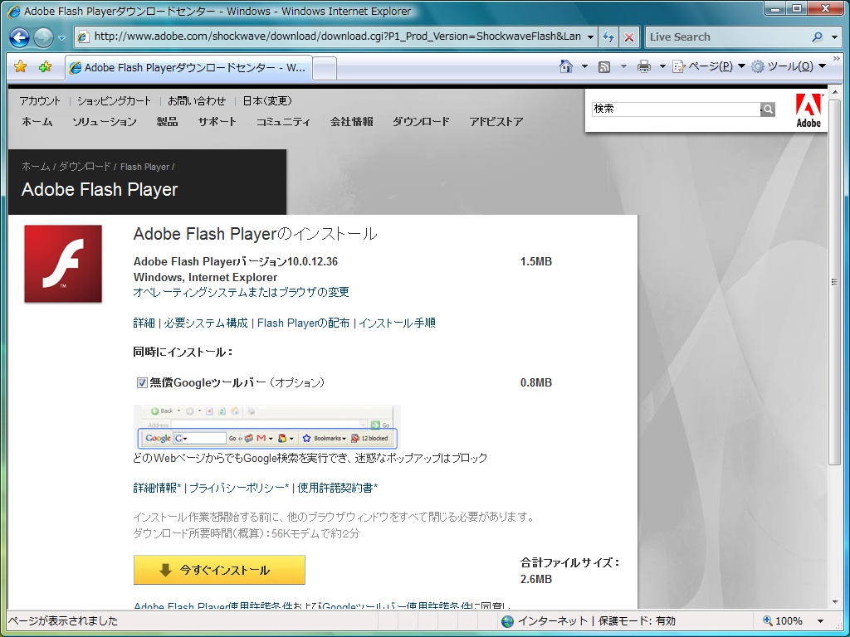Click the ホーム breadcrumb link
The image size is (850, 637).
[x=36, y=167]
